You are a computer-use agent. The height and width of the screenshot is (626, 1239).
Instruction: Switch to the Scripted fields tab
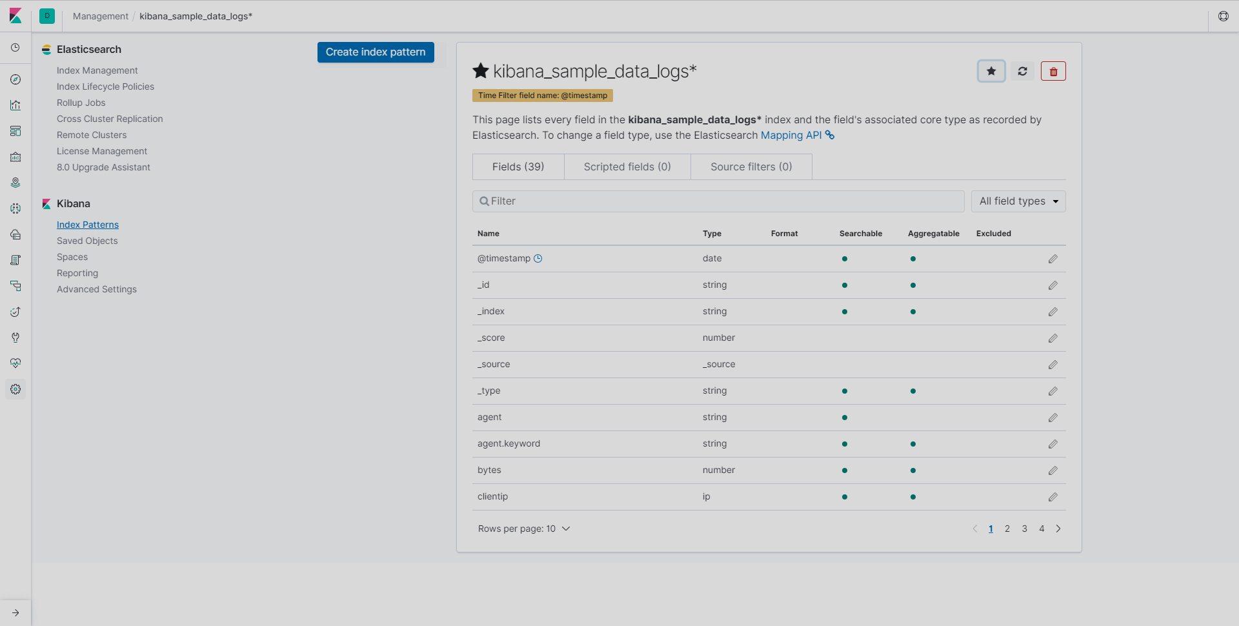tap(627, 167)
